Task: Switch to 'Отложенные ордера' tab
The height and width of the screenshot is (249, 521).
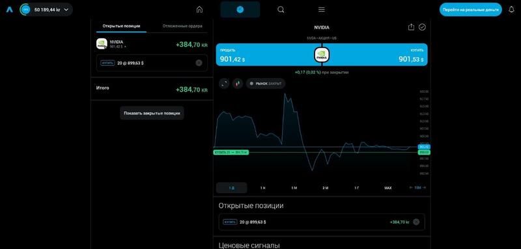Action: pyautogui.click(x=182, y=26)
